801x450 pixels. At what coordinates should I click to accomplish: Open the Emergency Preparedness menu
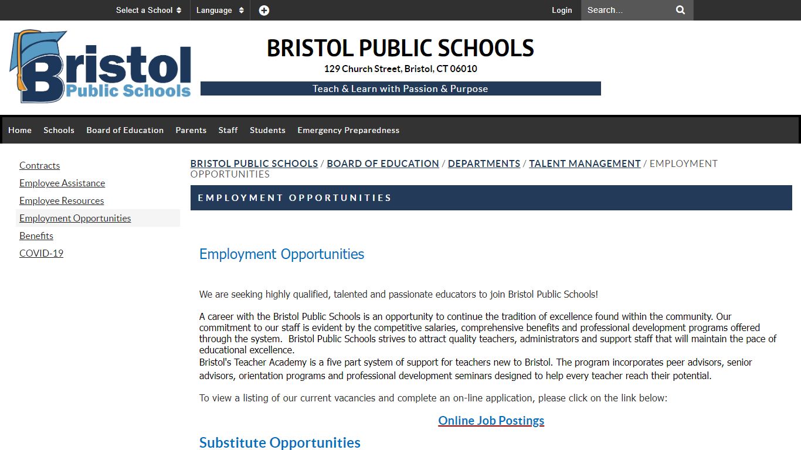coord(348,130)
